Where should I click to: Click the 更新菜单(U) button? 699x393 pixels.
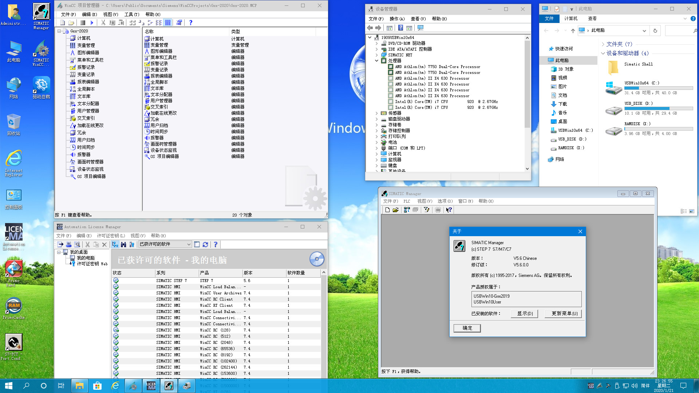(564, 314)
